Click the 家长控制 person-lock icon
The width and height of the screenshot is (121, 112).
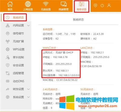coord(8,57)
